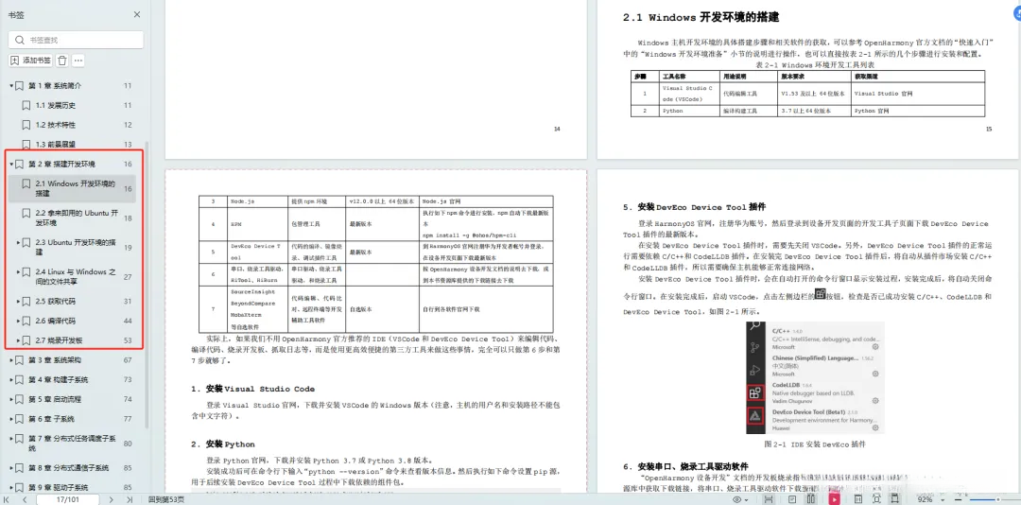Viewport: 1021px width, 505px height.
Task: Expand the 第 8 章 分布式通信子系统 chapter
Action: pyautogui.click(x=11, y=468)
